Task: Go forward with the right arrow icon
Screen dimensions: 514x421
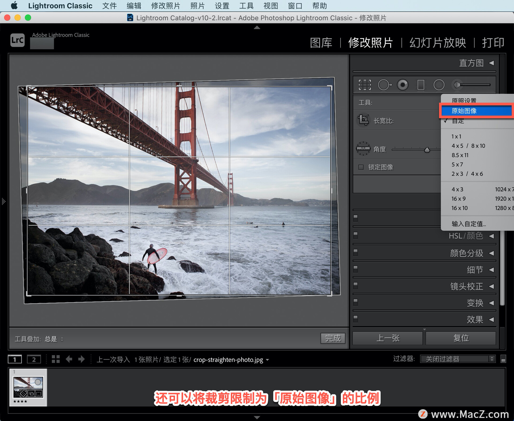Action: click(81, 359)
